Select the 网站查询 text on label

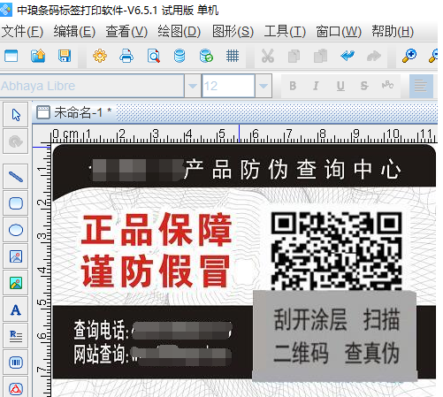tap(101, 354)
